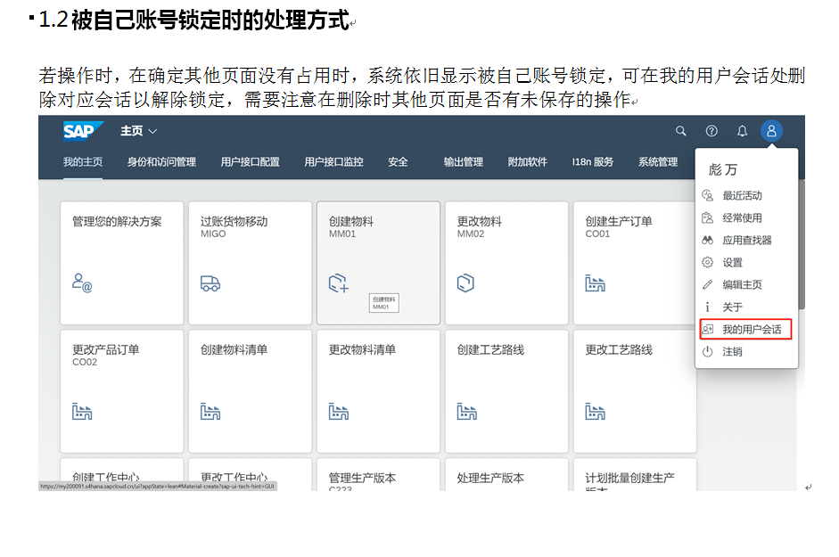Open notifications bell icon
Image resolution: width=839 pixels, height=557 pixels.
(x=742, y=131)
